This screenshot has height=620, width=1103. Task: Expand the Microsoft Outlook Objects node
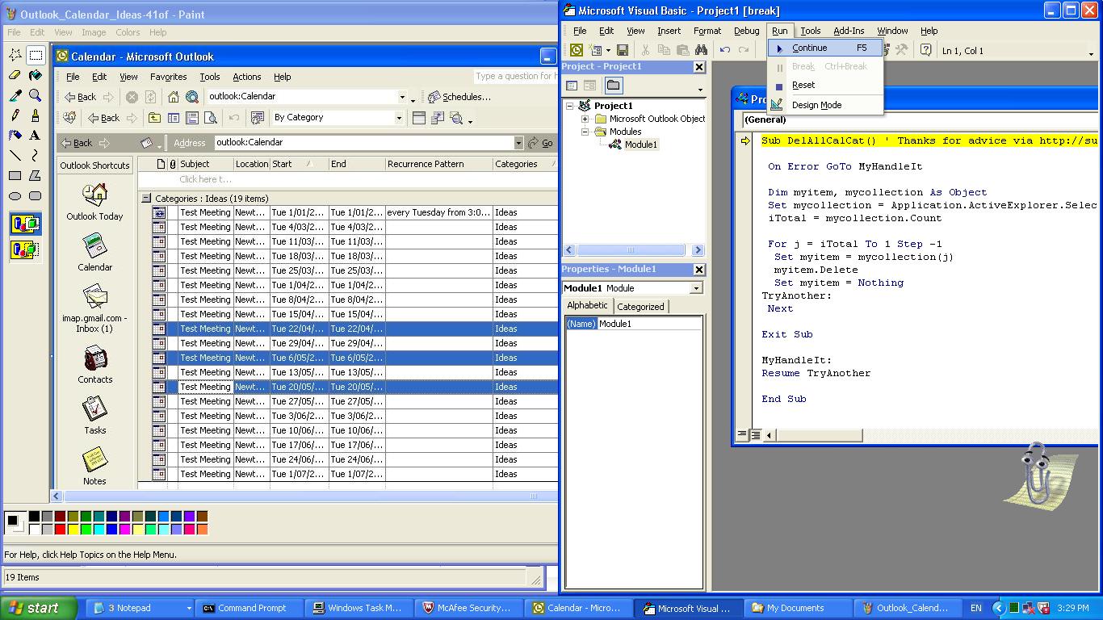click(585, 119)
